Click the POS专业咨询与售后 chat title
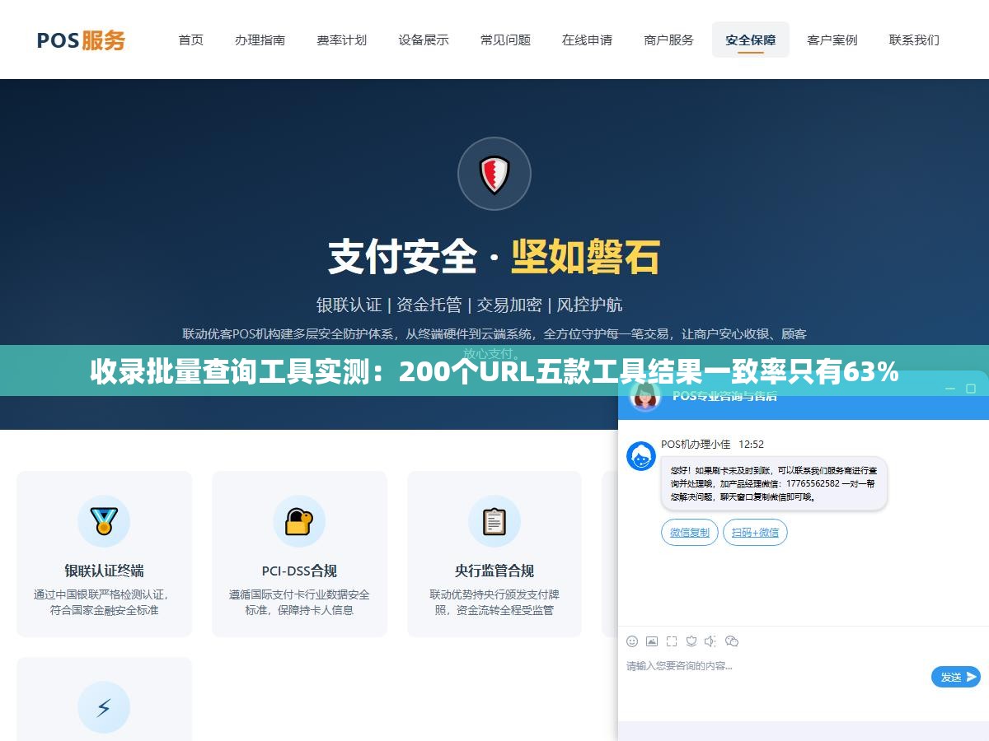Image resolution: width=989 pixels, height=741 pixels. click(724, 396)
